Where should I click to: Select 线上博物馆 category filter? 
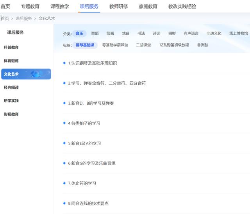[x=239, y=34]
